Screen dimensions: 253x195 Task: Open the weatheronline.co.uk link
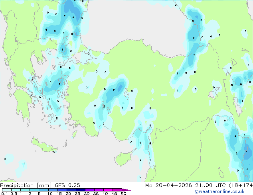coord(219,191)
